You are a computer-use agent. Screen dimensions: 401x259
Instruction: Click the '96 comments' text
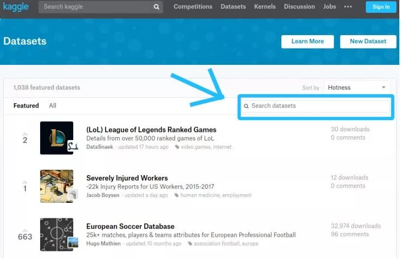tap(350, 234)
